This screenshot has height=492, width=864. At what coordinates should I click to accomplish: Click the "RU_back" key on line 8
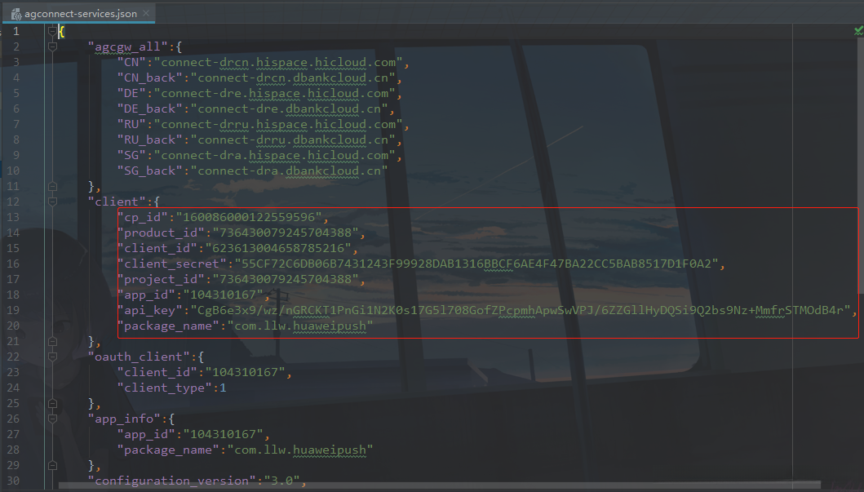(x=150, y=140)
